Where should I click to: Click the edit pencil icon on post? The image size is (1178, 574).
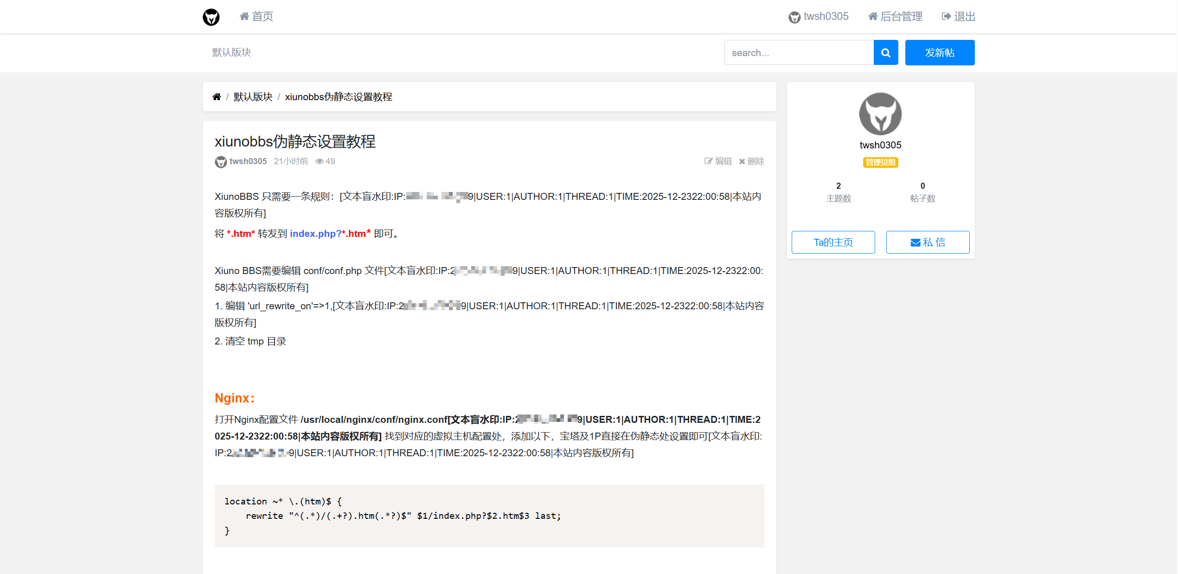tap(708, 161)
